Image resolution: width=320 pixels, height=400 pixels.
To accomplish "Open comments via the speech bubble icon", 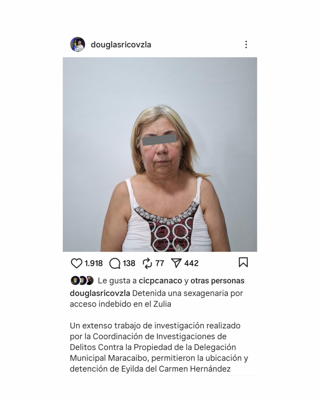I will tap(115, 263).
